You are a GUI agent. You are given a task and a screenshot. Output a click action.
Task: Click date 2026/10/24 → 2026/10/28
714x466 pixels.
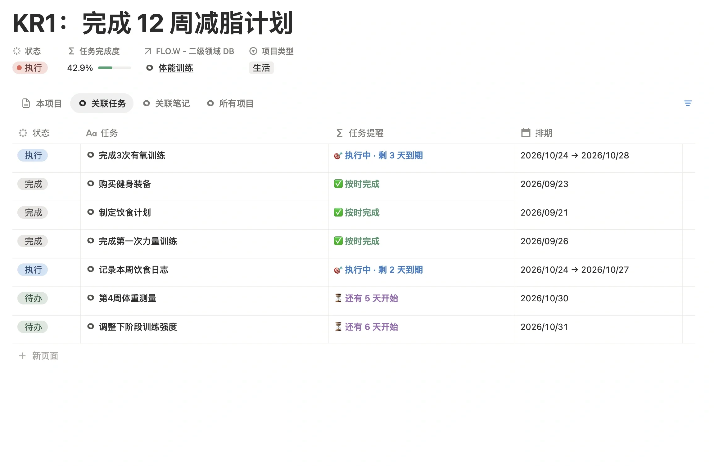575,155
